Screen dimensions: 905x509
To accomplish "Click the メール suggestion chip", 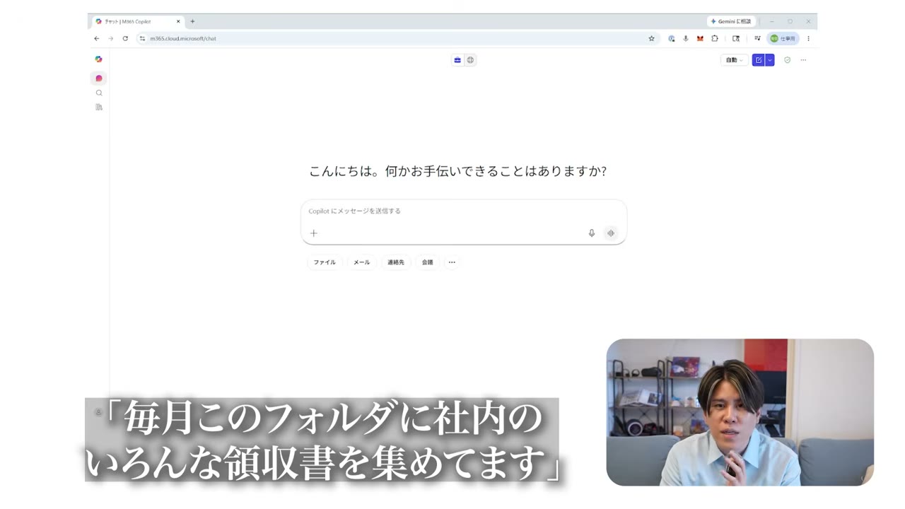I will [x=362, y=262].
